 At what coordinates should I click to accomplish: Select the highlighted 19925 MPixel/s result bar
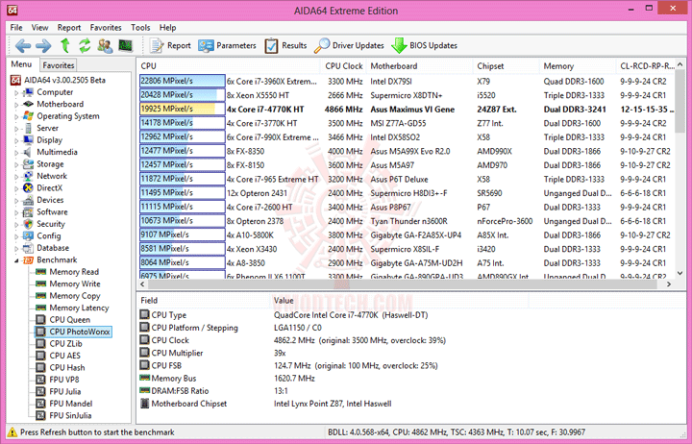tap(183, 109)
